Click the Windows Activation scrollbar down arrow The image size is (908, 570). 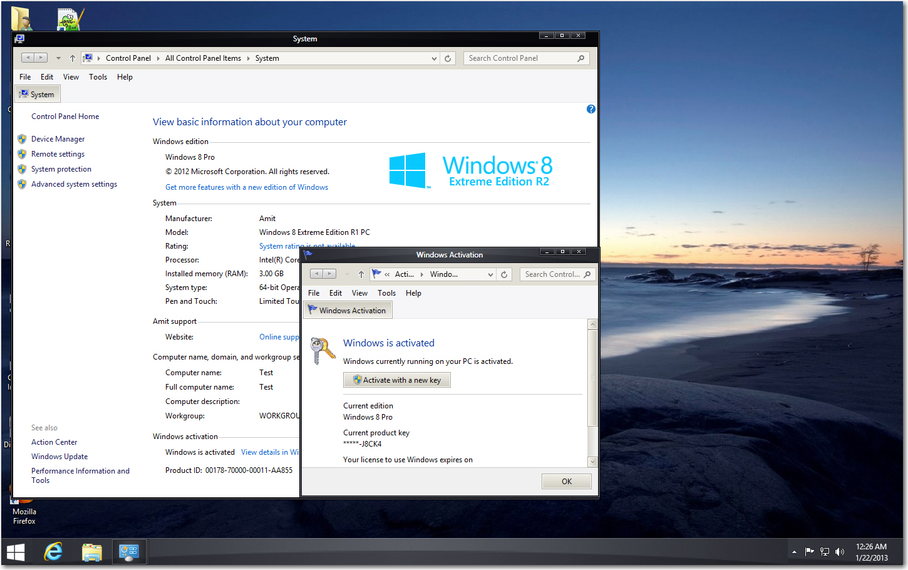pyautogui.click(x=592, y=462)
